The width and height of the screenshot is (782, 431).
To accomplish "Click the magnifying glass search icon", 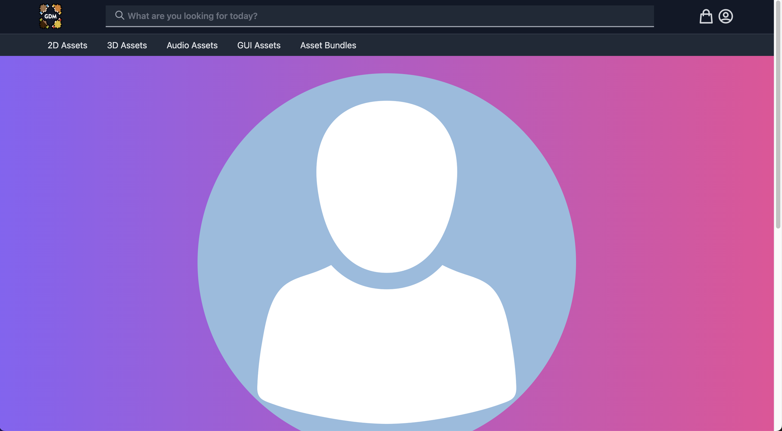I will point(120,15).
